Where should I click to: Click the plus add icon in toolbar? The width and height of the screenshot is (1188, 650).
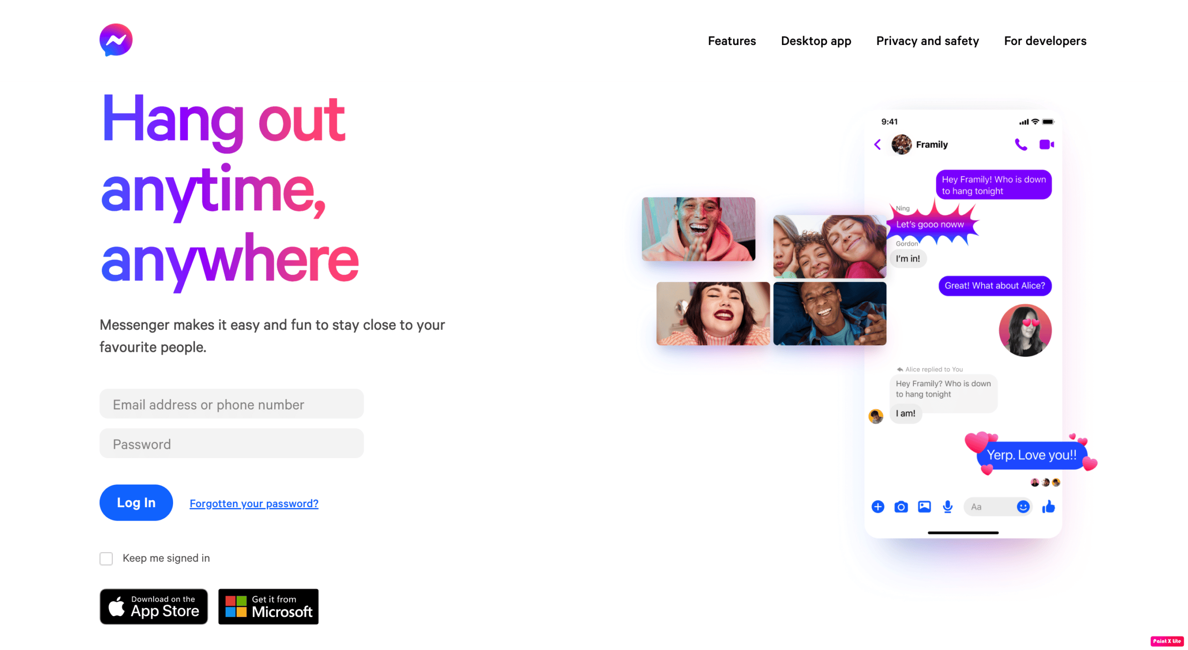[x=879, y=507]
